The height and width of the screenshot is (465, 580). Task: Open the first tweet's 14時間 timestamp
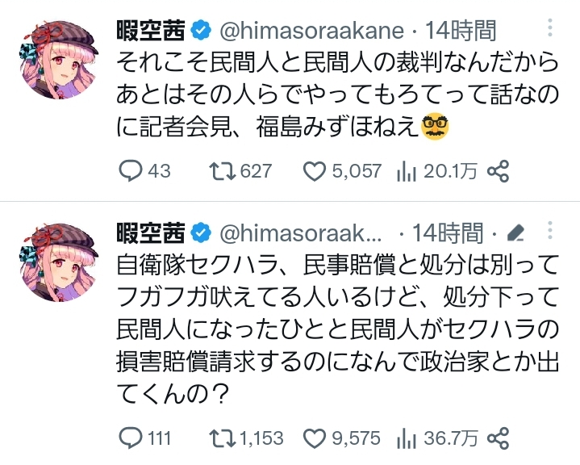(x=462, y=31)
